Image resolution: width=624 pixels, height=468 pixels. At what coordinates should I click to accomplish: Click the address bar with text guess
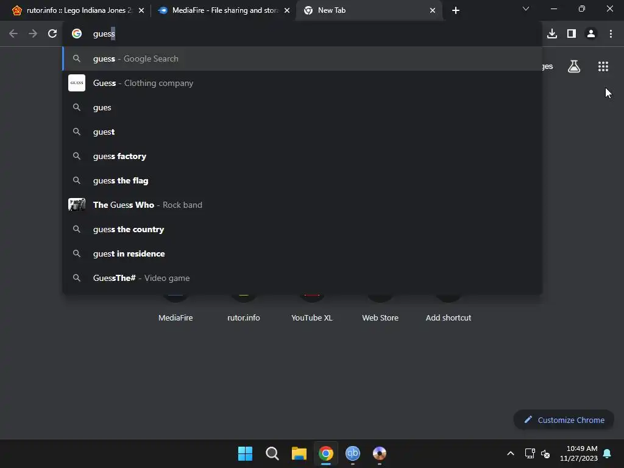point(302,34)
